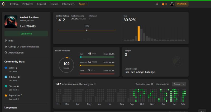Click the Max streak 10 text
Viewport: 211px width, 112px height.
click(162, 84)
